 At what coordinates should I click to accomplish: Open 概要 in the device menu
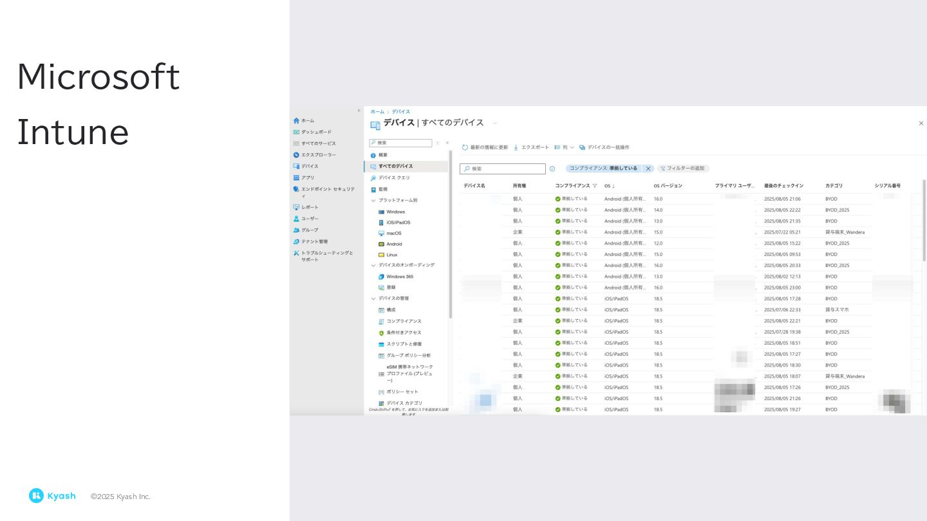[x=379, y=155]
